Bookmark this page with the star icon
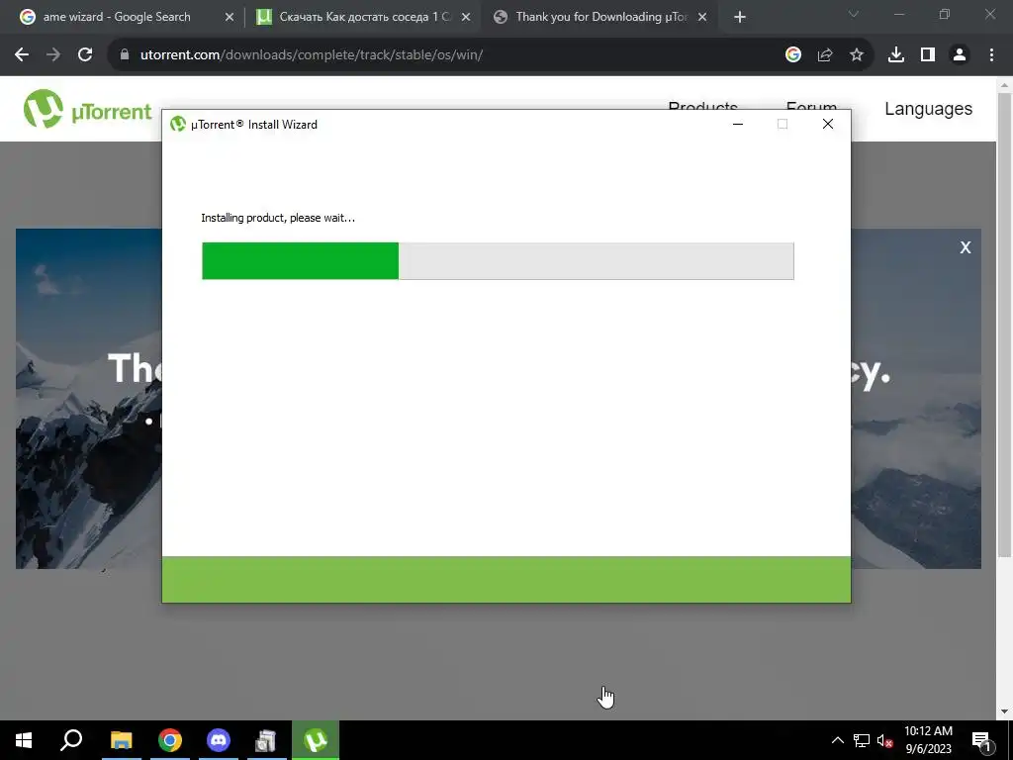1013x760 pixels. pyautogui.click(x=857, y=55)
